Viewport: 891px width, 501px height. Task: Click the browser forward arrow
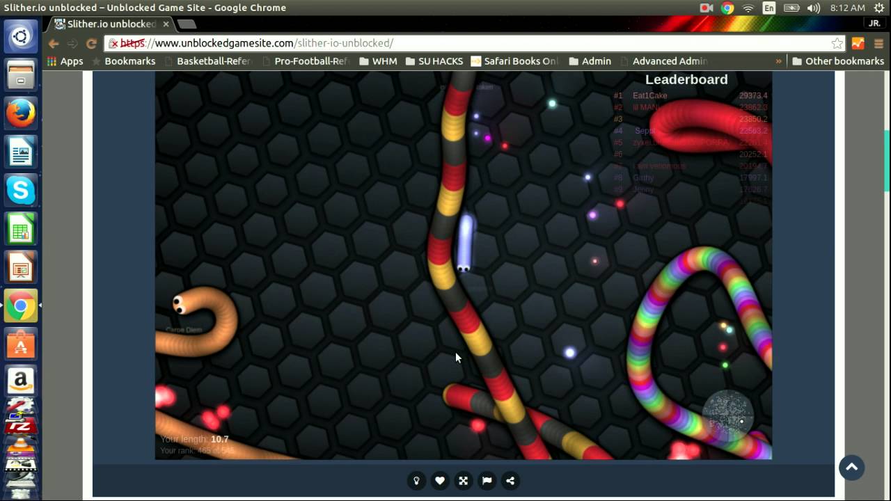tap(72, 43)
